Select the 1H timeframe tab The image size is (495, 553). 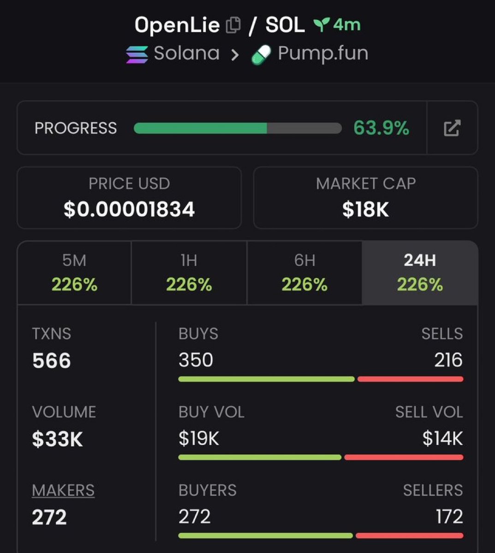click(x=189, y=272)
